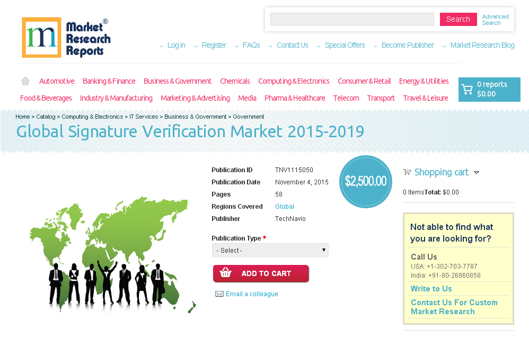Open the Register link
This screenshot has height=346, width=529.
click(214, 45)
